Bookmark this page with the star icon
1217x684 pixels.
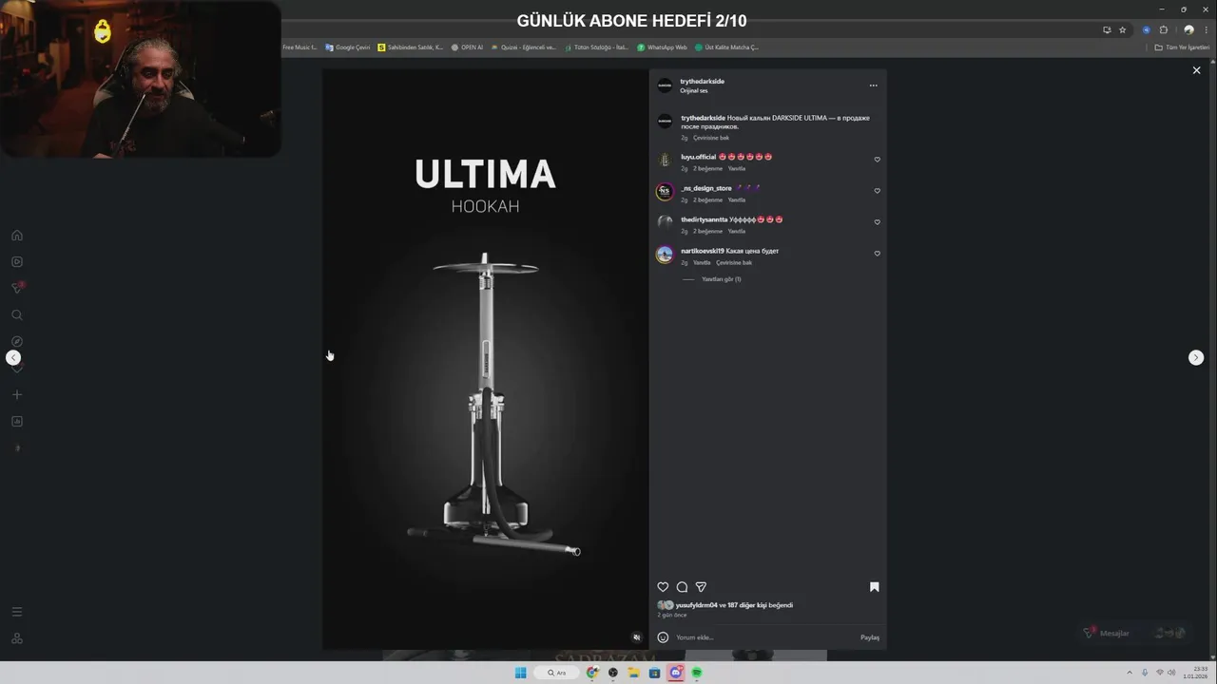click(x=1122, y=29)
